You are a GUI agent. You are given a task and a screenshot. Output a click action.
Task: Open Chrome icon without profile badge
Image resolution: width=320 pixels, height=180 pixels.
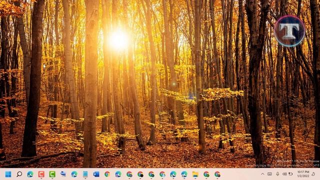click(107, 174)
